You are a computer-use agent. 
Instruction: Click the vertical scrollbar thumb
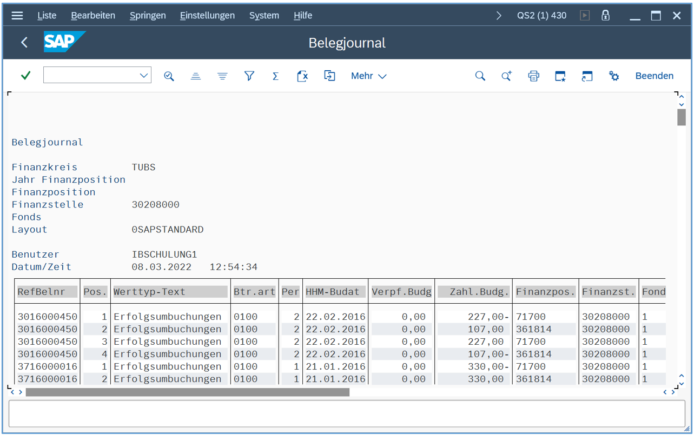coord(681,117)
